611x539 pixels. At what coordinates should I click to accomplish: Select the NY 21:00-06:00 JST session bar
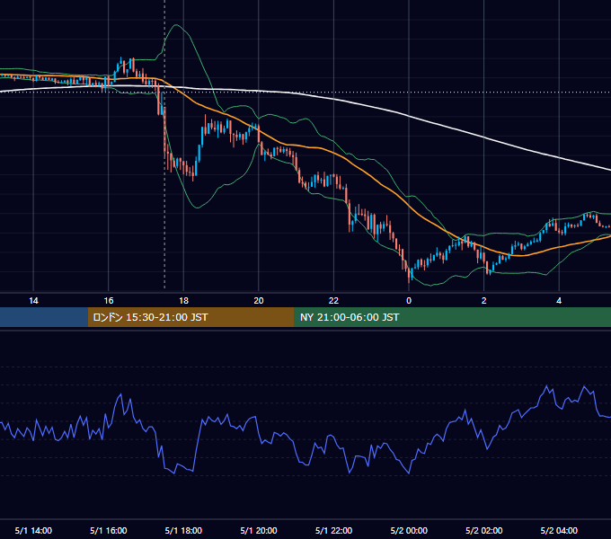point(452,317)
